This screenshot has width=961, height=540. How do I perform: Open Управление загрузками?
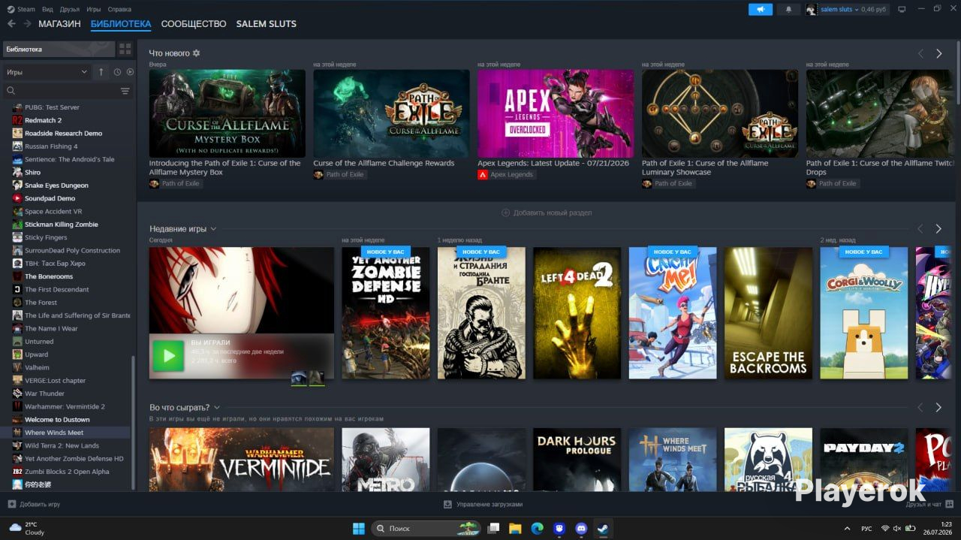click(483, 504)
